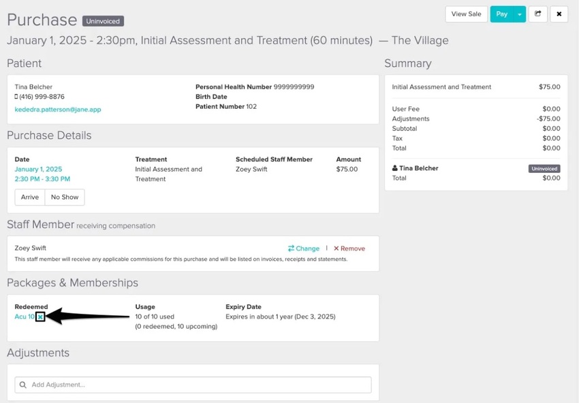Click the search magnifier icon in Add Adjustment
The width and height of the screenshot is (579, 403).
click(x=23, y=385)
